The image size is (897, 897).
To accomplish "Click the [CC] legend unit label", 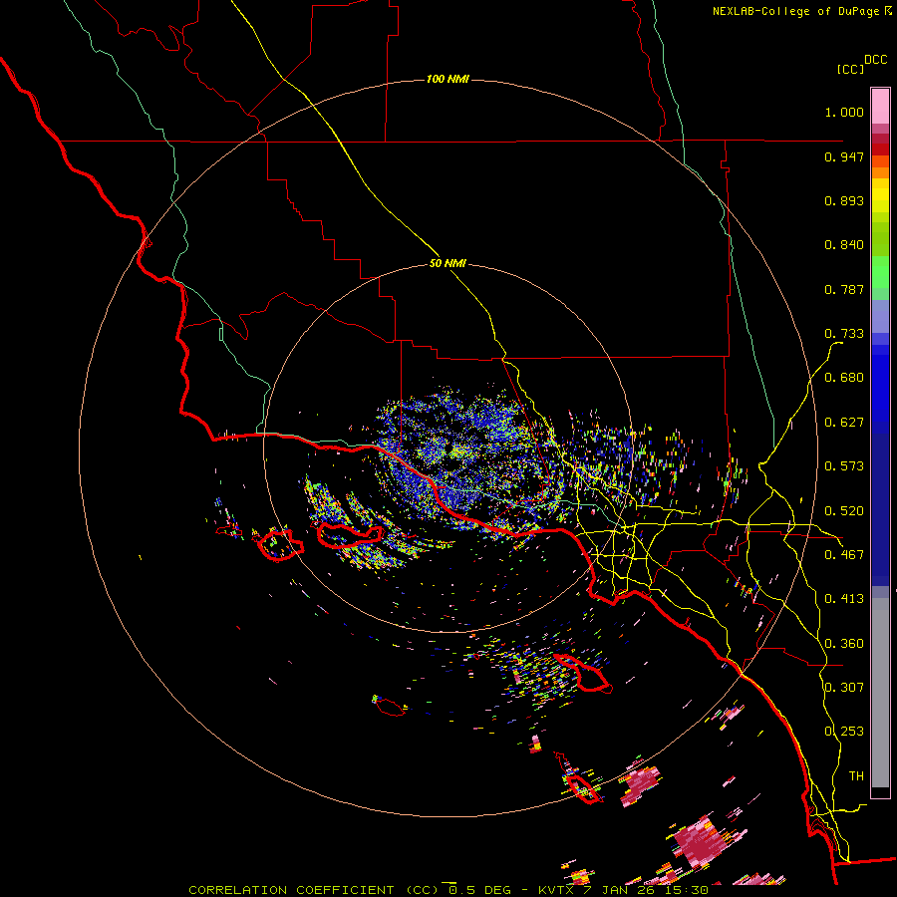I will click(x=851, y=69).
